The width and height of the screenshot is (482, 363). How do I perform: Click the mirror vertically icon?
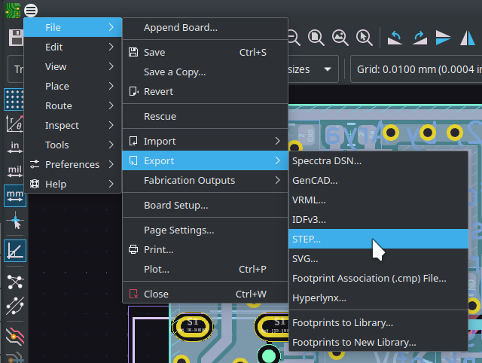(x=443, y=37)
